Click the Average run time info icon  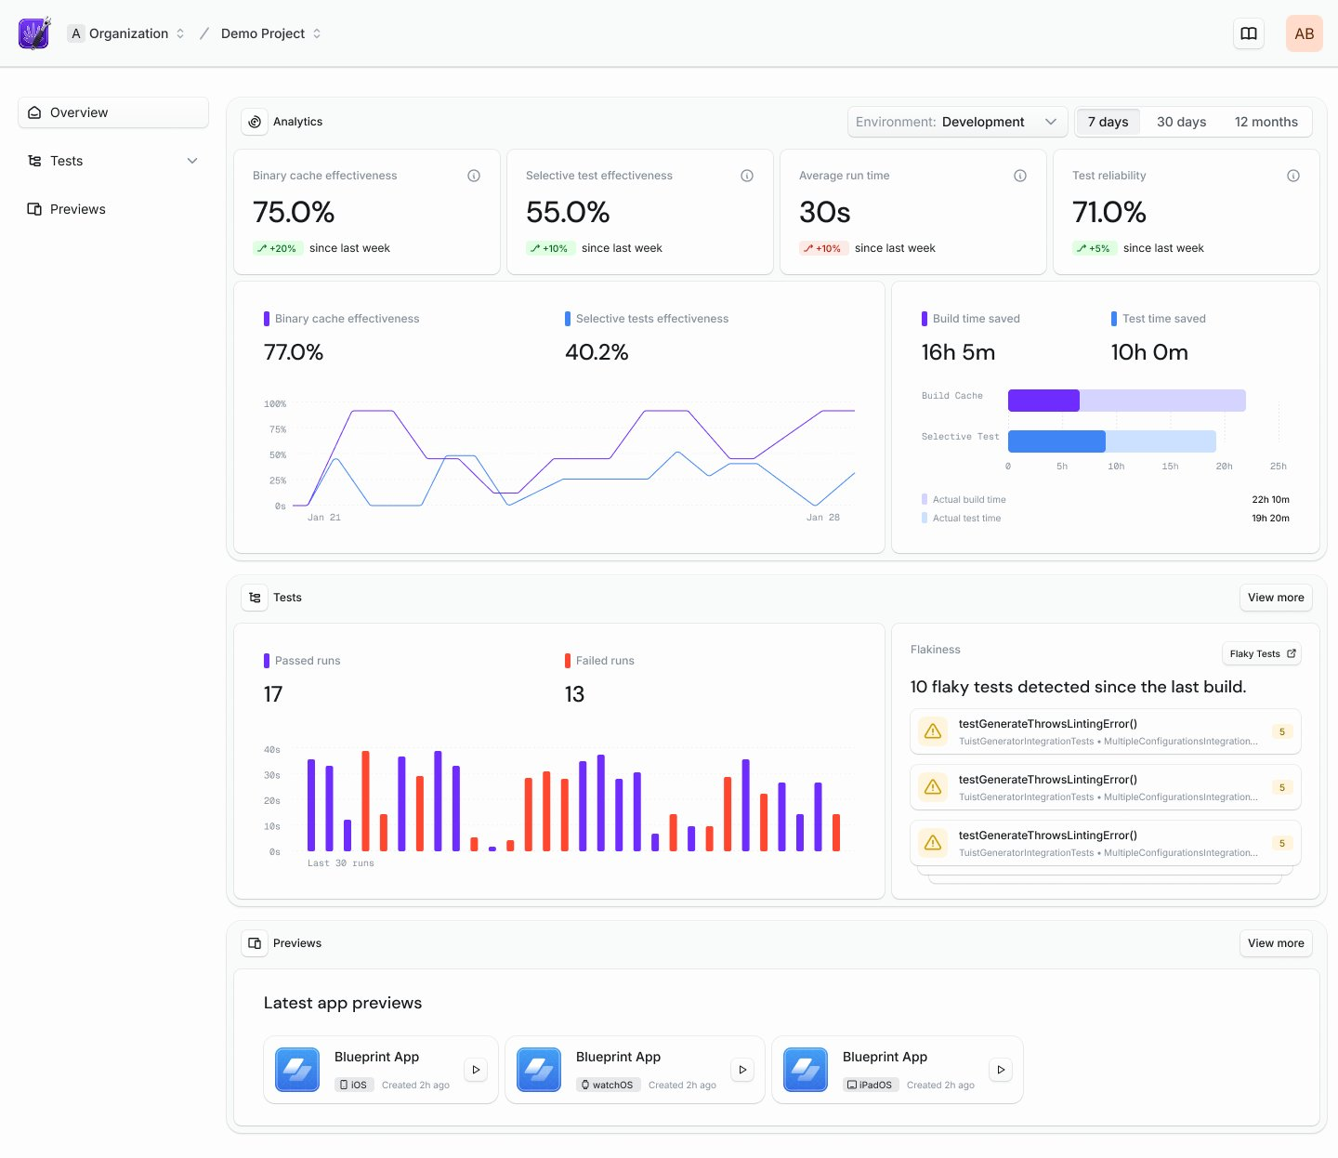pyautogui.click(x=1020, y=175)
